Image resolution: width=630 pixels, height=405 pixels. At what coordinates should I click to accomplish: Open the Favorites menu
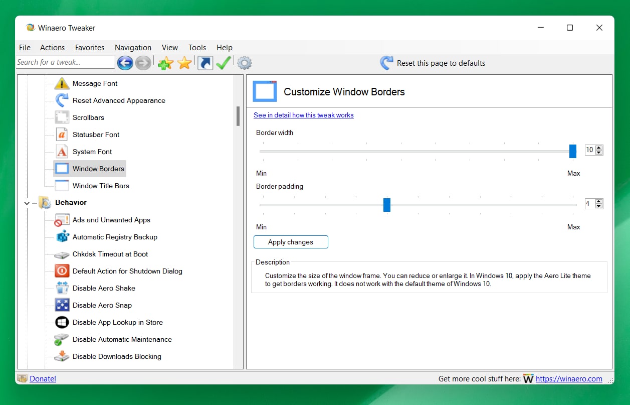click(x=90, y=48)
